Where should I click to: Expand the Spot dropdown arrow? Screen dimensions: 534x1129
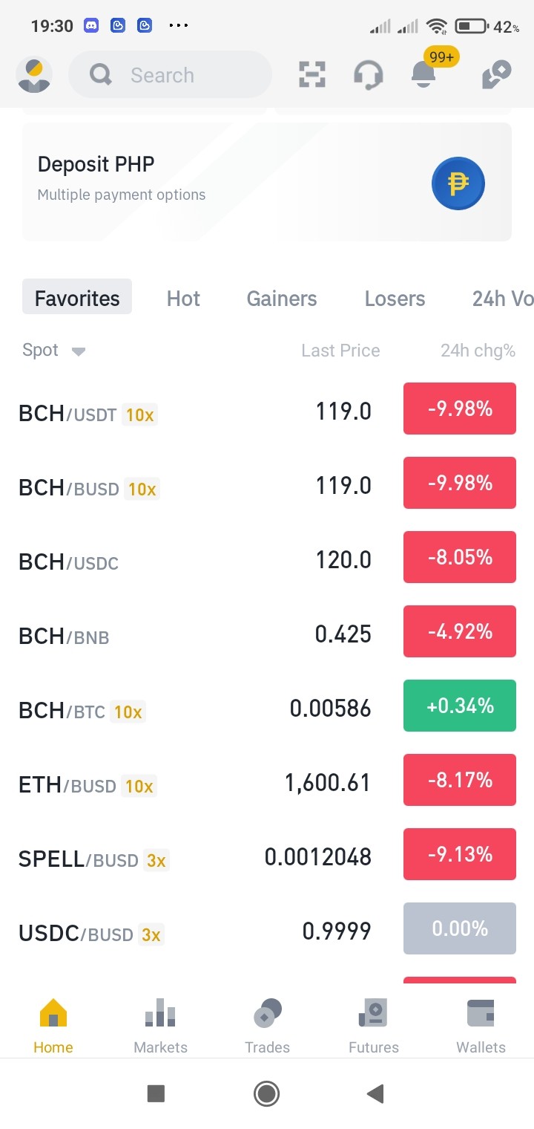point(79,351)
